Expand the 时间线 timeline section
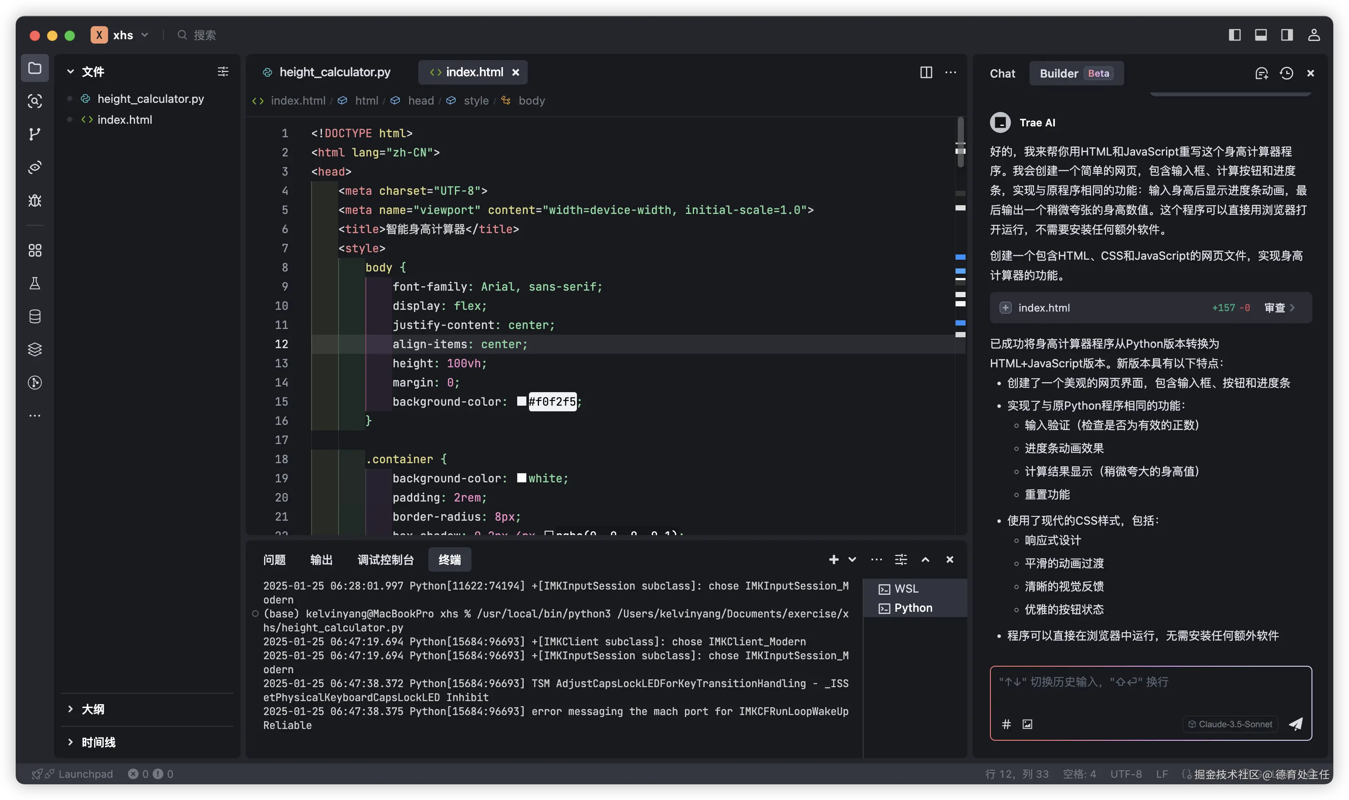The image size is (1349, 800). point(98,742)
